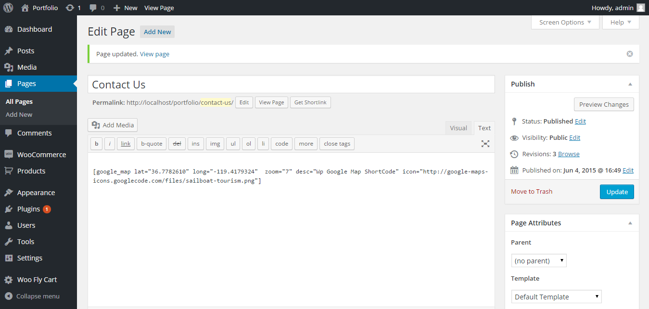Insert ins tag button

click(196, 144)
